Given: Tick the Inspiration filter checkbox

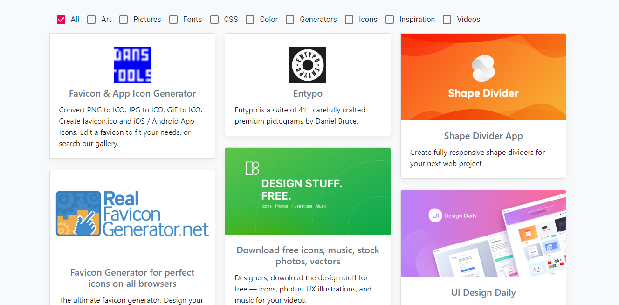Looking at the screenshot, I should pos(390,20).
